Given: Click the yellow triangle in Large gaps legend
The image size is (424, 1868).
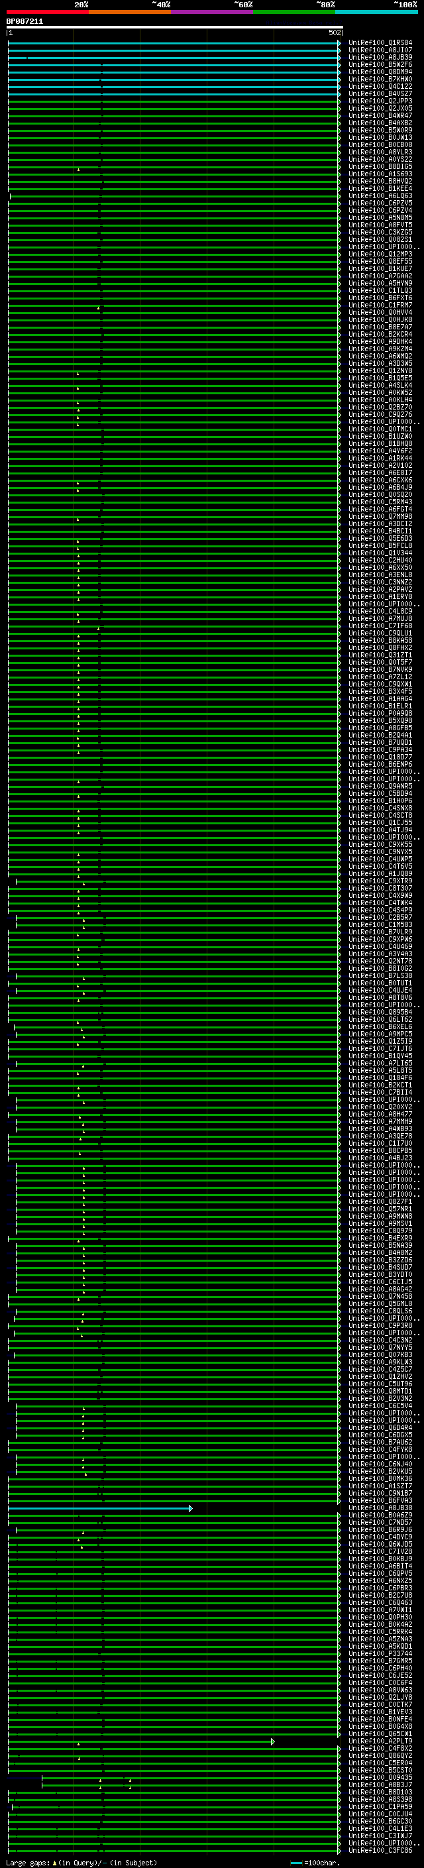Looking at the screenshot, I should tap(54, 1862).
